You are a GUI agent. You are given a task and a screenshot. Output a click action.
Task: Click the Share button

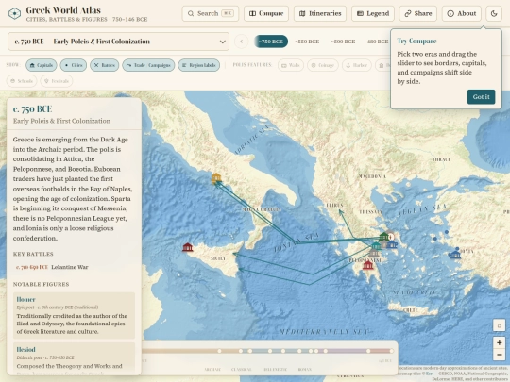418,13
